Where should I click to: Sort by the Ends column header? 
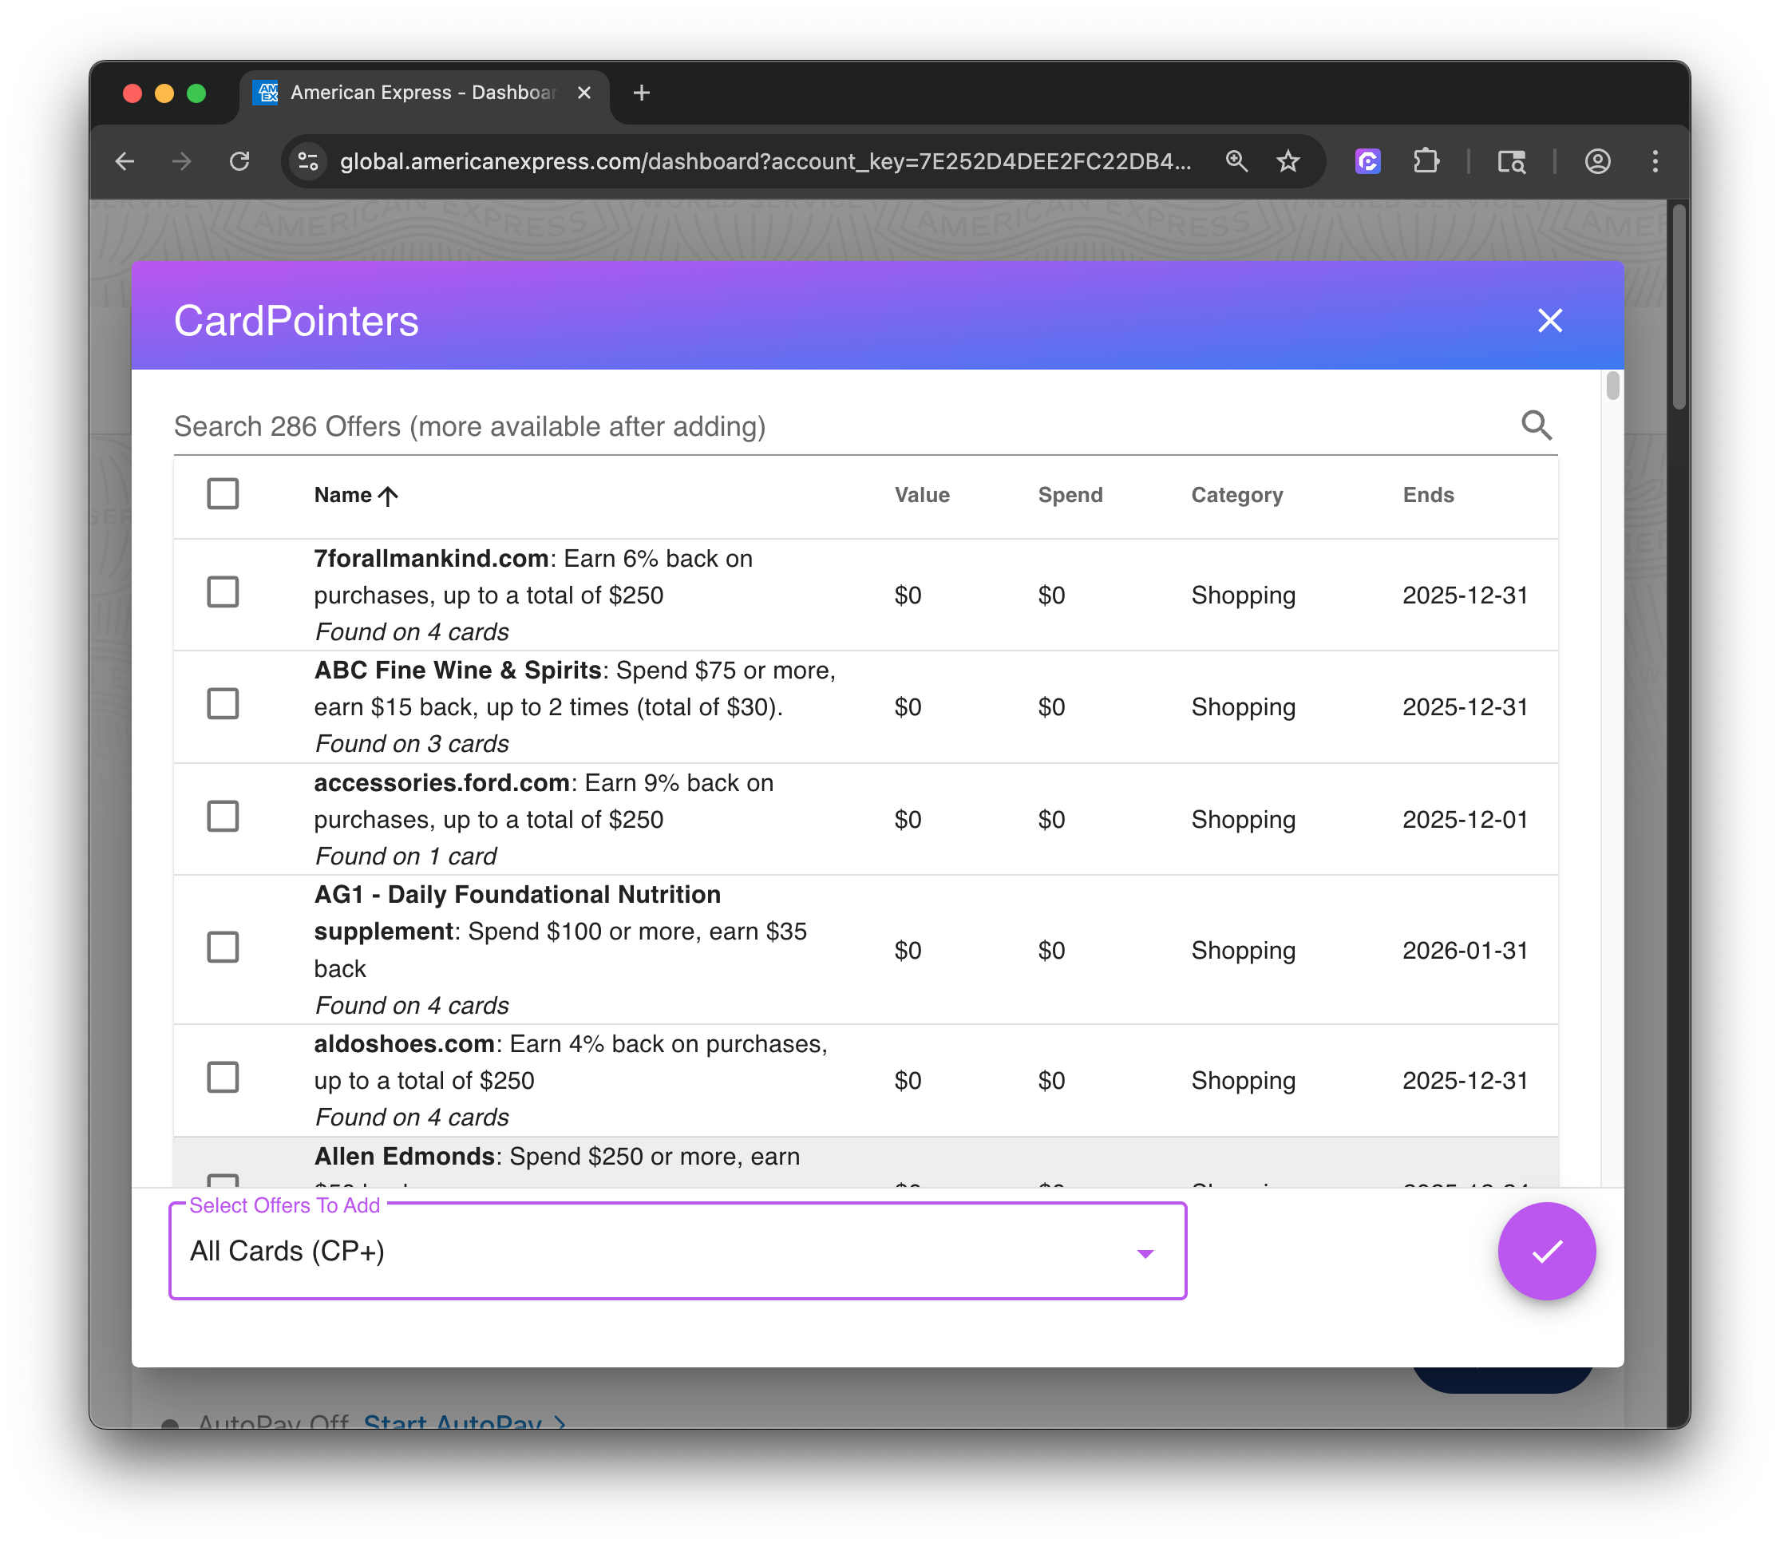tap(1428, 496)
